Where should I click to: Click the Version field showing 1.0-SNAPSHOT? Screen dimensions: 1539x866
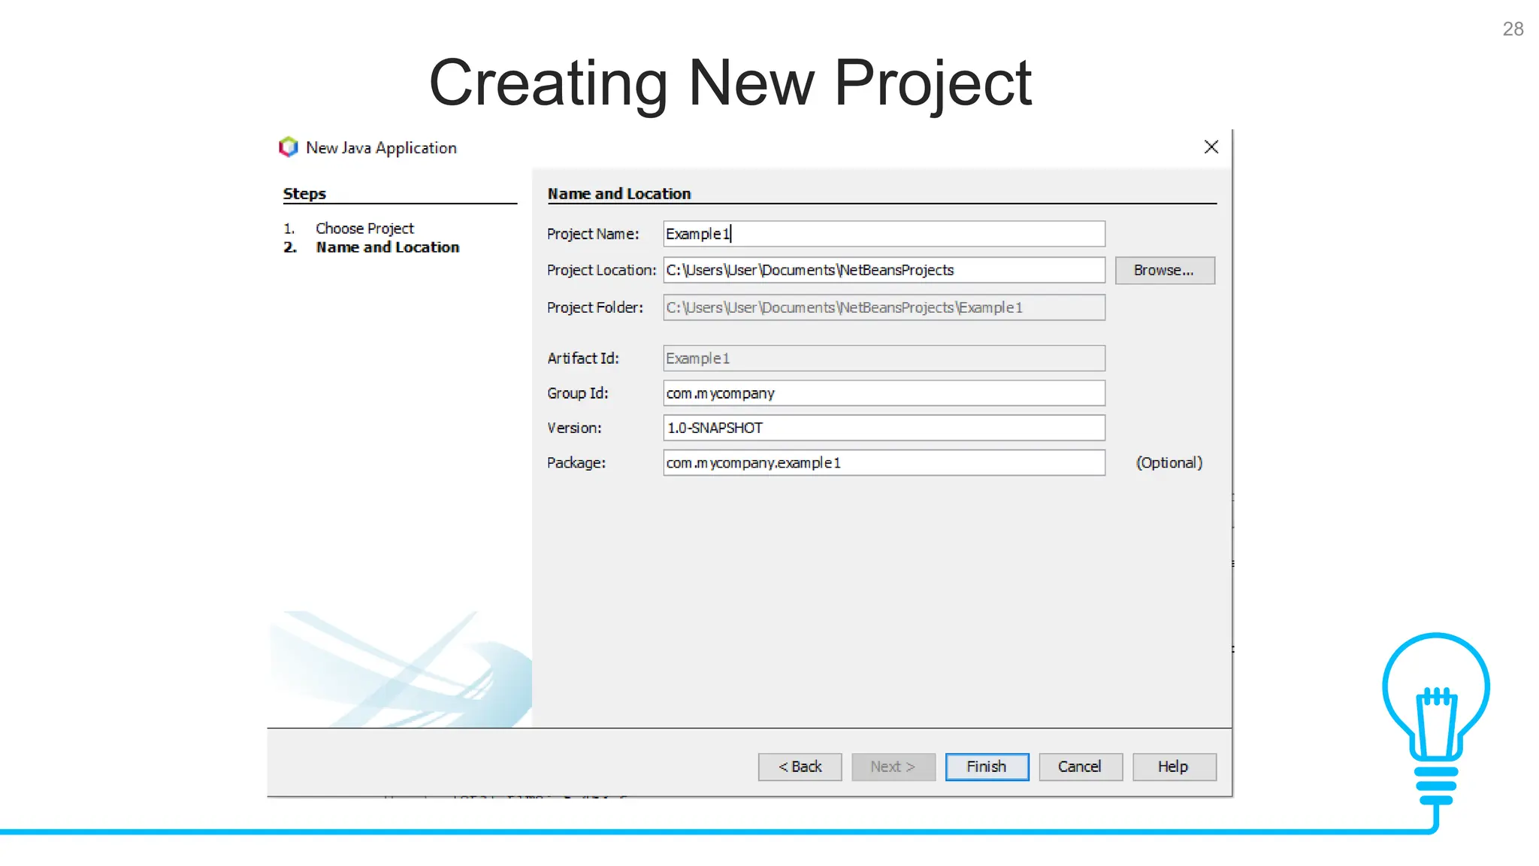coord(884,428)
